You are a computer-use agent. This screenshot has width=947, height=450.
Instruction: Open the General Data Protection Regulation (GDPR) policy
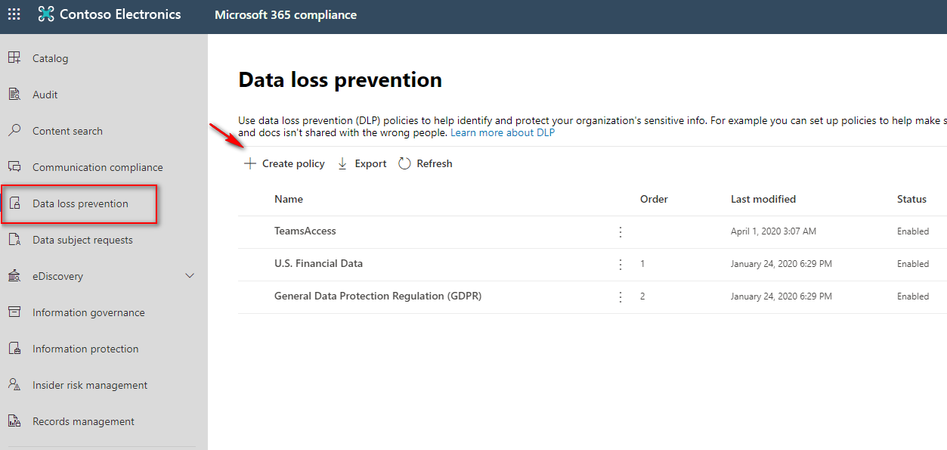coord(378,296)
